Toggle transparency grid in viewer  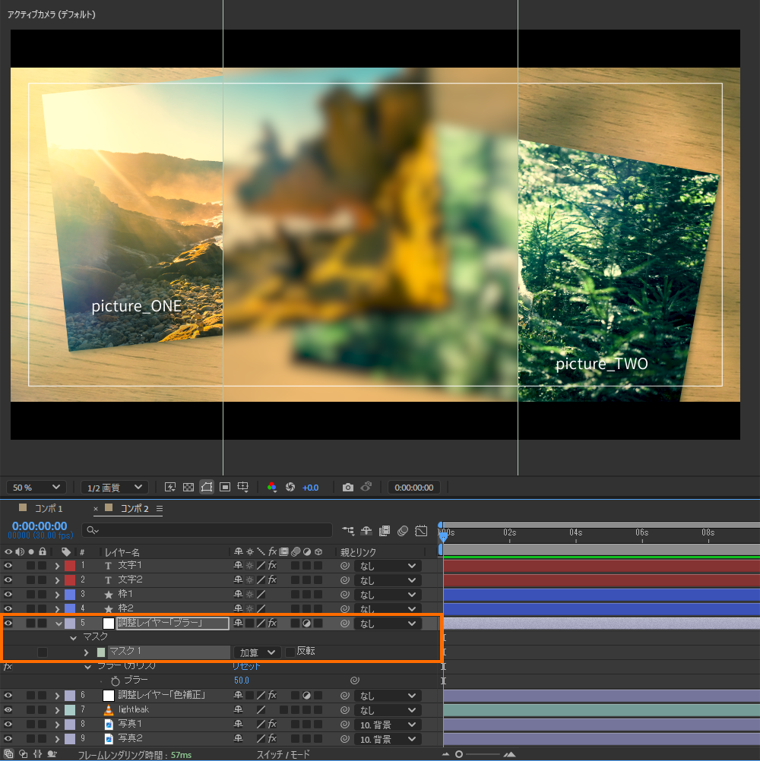point(188,487)
